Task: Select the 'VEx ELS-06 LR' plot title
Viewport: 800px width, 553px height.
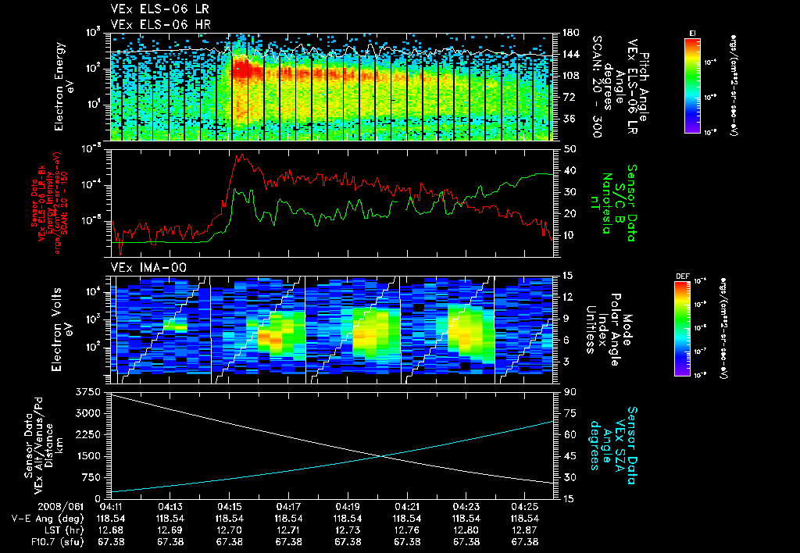Action: click(x=159, y=9)
